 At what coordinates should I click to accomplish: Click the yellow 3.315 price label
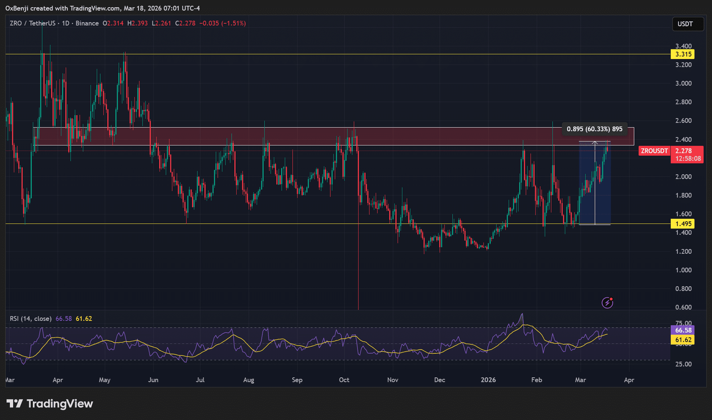coord(683,54)
